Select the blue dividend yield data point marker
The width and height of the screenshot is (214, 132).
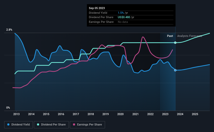point(175,70)
